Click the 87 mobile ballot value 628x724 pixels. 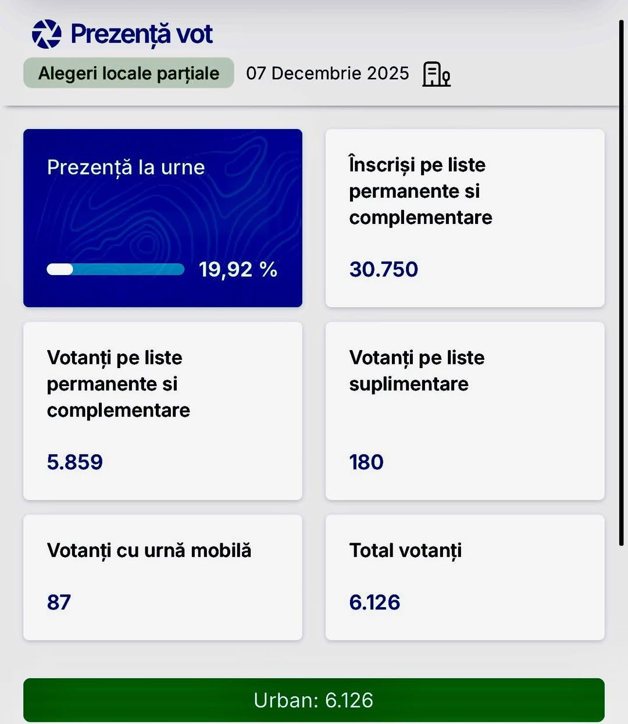[x=59, y=602]
